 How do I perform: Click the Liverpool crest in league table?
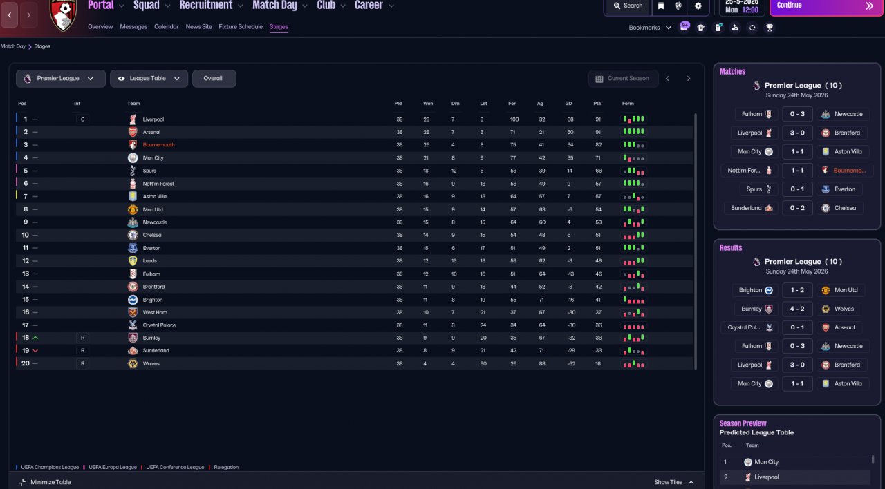coord(133,119)
